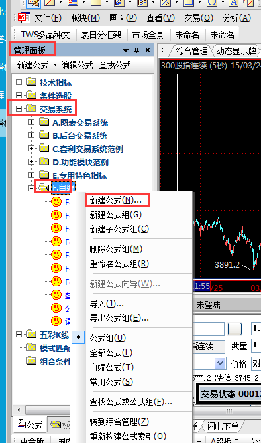Click the E.专用特色指标 folder icon
261x443 pixels.
[44, 175]
